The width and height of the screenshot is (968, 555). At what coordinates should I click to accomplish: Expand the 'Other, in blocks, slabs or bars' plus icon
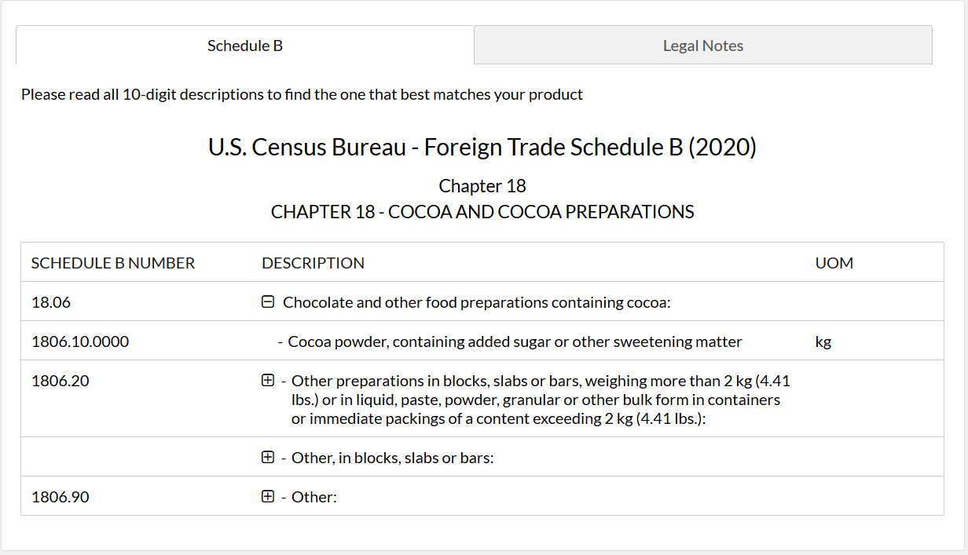click(x=268, y=457)
